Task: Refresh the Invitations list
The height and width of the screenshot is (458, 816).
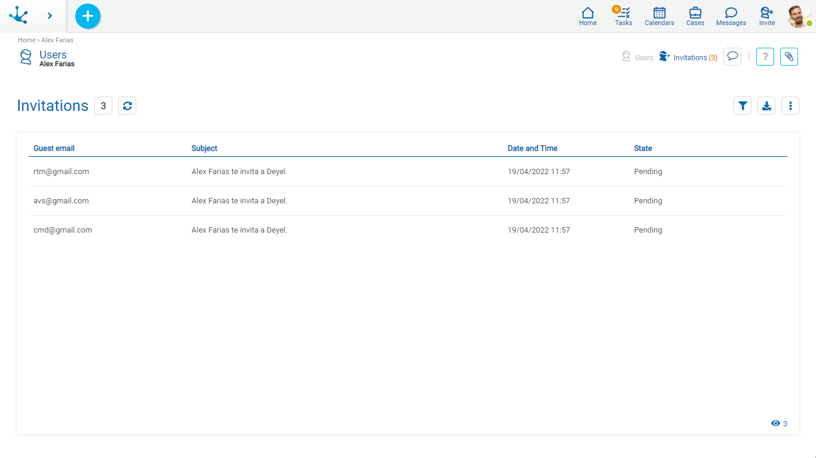Action: point(127,106)
